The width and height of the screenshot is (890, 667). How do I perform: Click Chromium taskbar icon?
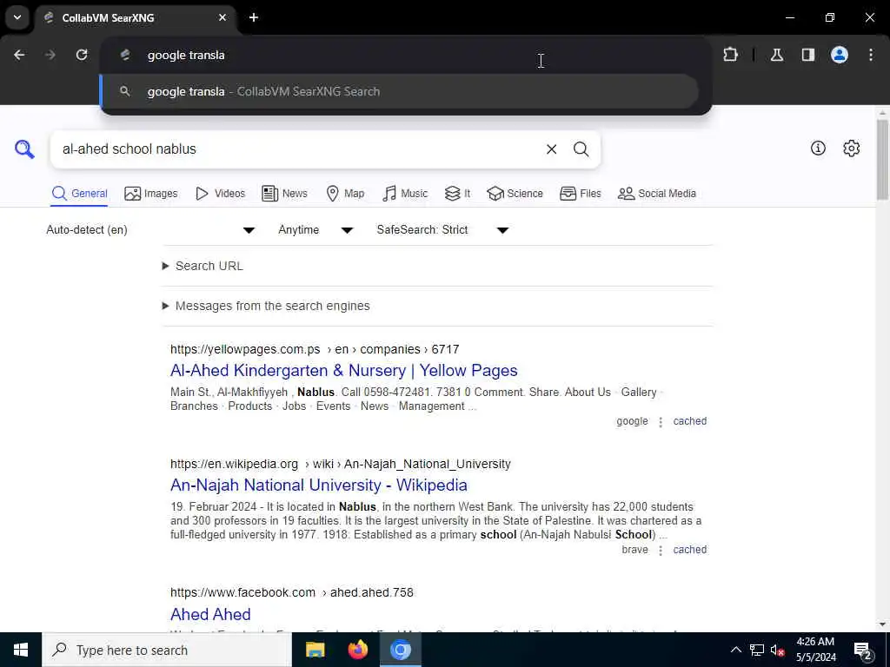coord(400,650)
